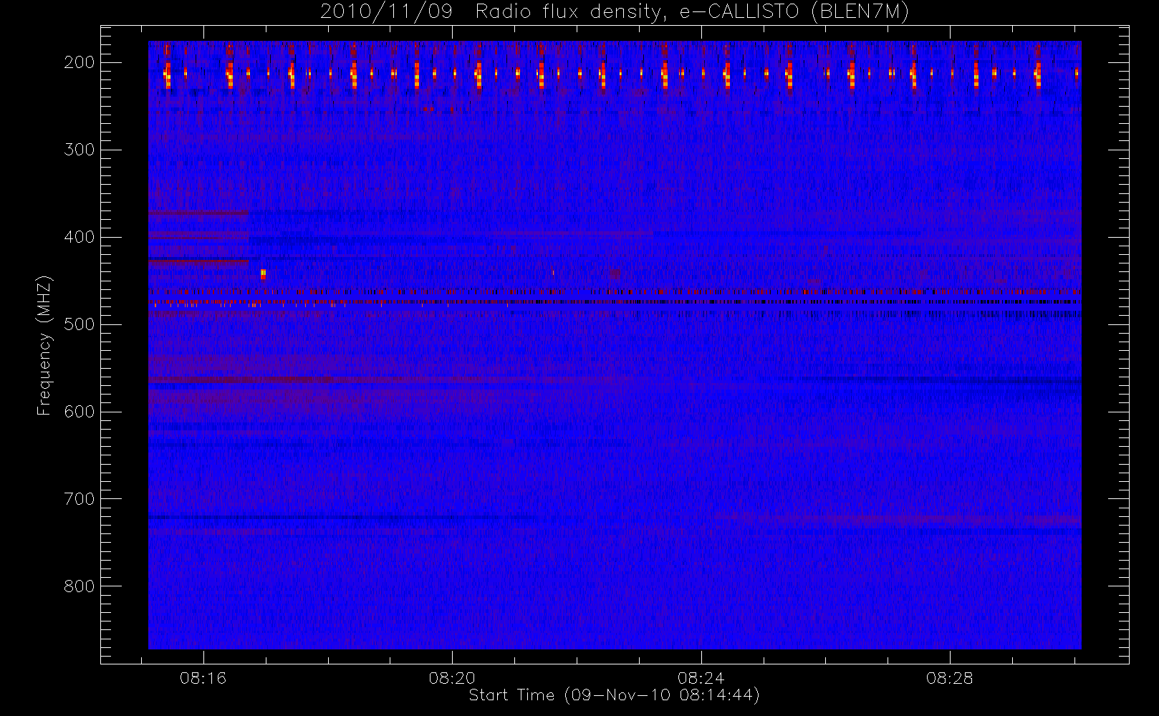1159x716 pixels.
Task: Click the 08:28 time tick label
Action: click(949, 678)
